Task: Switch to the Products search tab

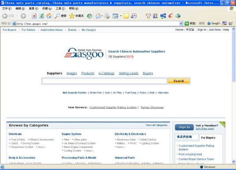Action: pyautogui.click(x=88, y=74)
